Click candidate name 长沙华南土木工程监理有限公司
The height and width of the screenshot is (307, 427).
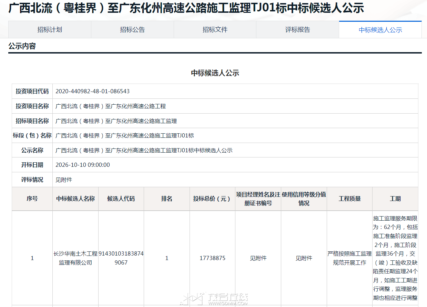click(x=75, y=258)
